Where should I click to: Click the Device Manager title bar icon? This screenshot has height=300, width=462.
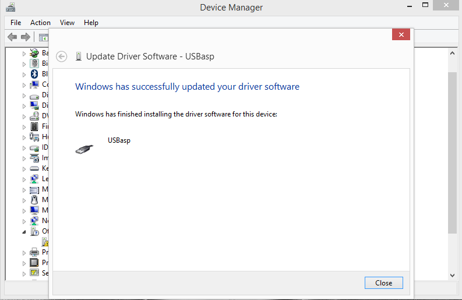tap(10, 7)
